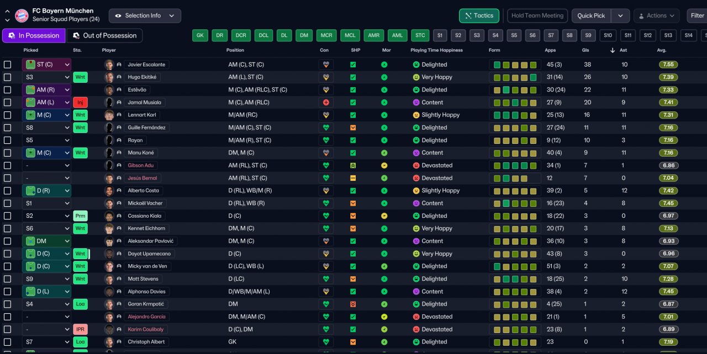Image resolution: width=707 pixels, height=354 pixels.
Task: Click Cassiano Kiala's morale icon
Action: [384, 216]
